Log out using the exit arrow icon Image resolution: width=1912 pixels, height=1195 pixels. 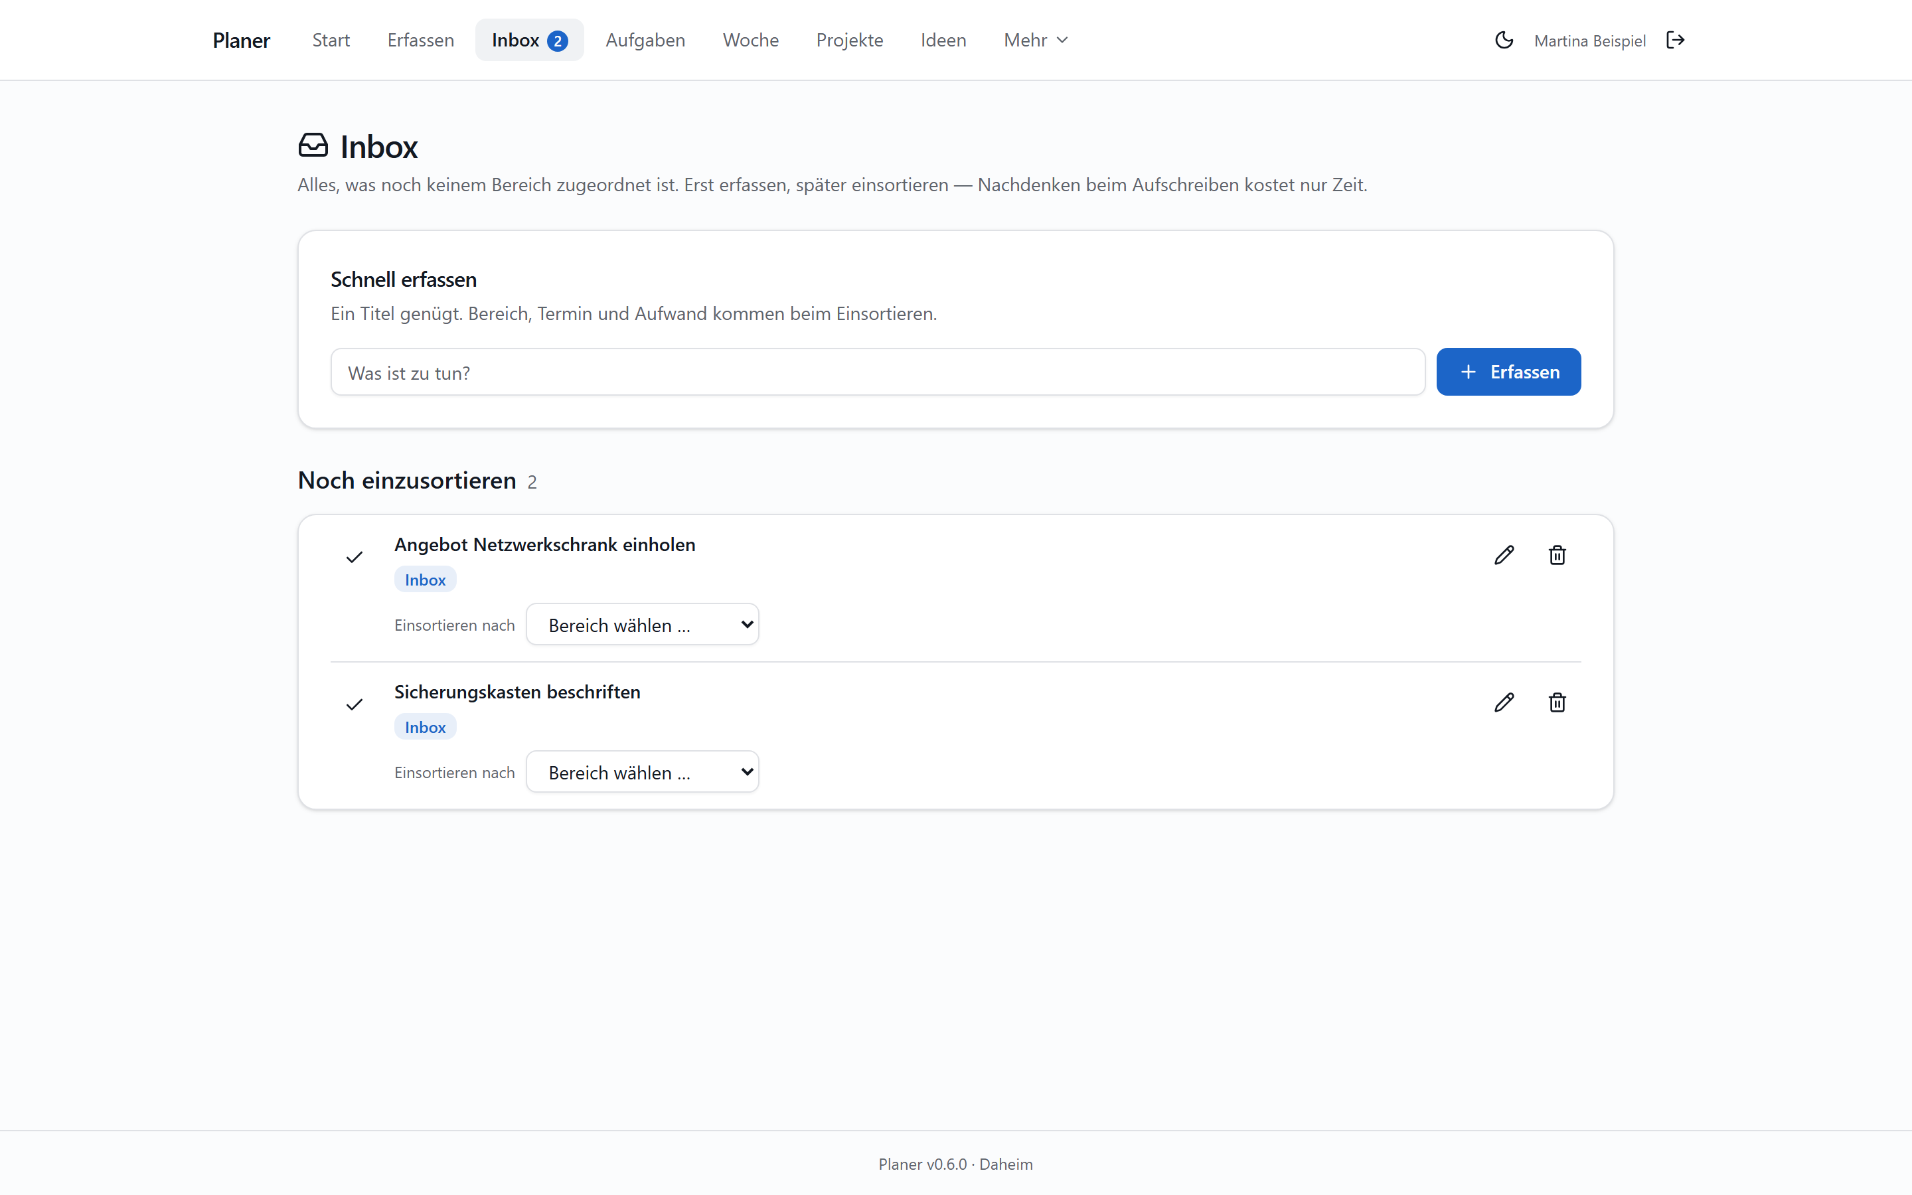click(x=1675, y=40)
